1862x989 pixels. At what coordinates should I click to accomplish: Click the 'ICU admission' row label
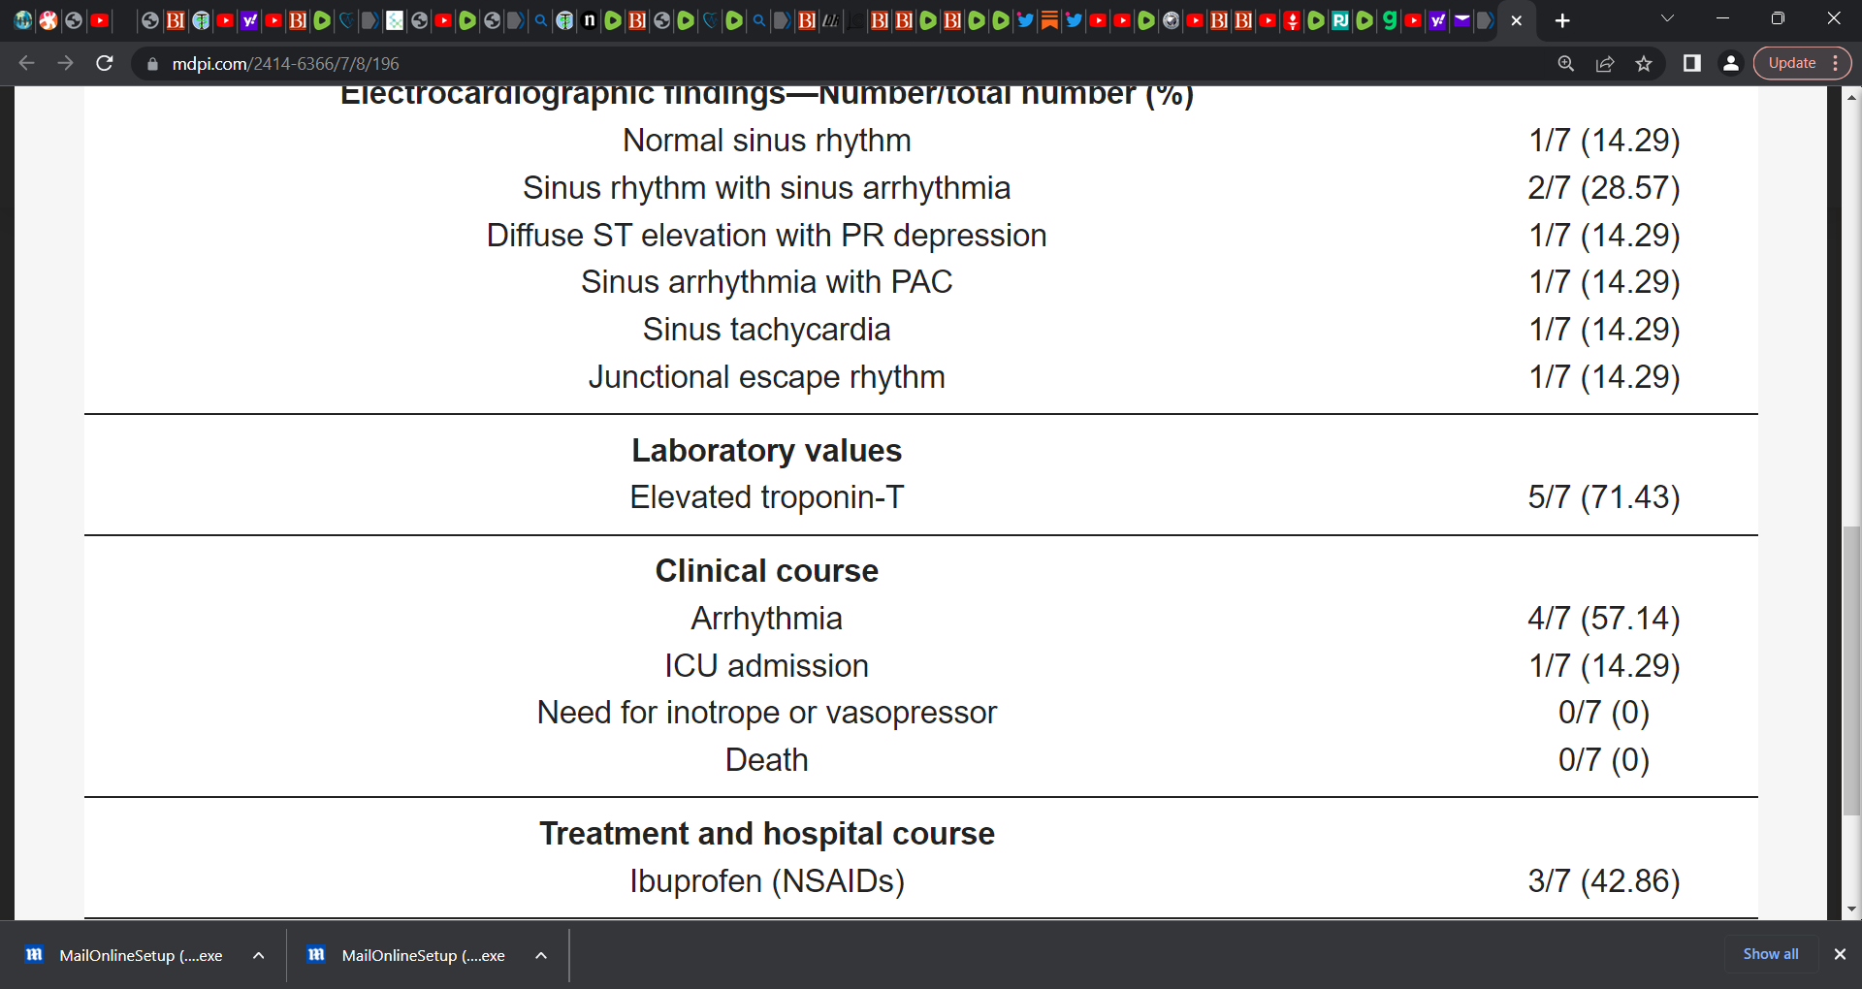pos(766,666)
